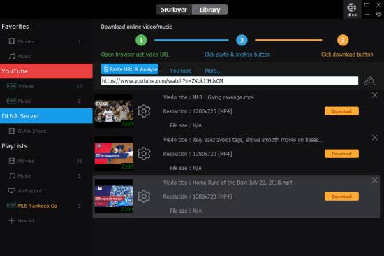The width and height of the screenshot is (384, 256).
Task: Click the plus icon for New list
Action: click(x=11, y=220)
